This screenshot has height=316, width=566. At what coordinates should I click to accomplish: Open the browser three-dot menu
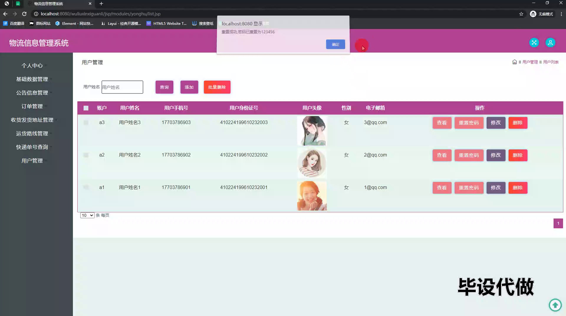[x=561, y=14]
